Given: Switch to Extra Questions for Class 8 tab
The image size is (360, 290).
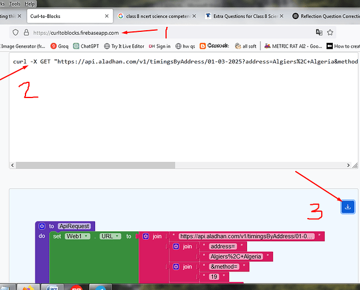Looking at the screenshot, I should [x=244, y=16].
